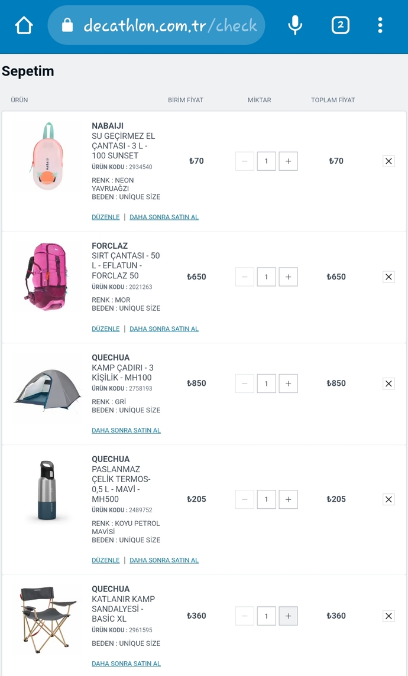Open the browser overflow menu

pos(381,25)
